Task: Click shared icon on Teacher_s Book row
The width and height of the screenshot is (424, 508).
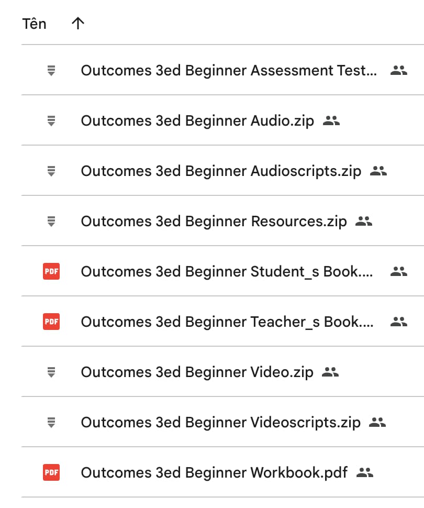Action: click(x=399, y=322)
